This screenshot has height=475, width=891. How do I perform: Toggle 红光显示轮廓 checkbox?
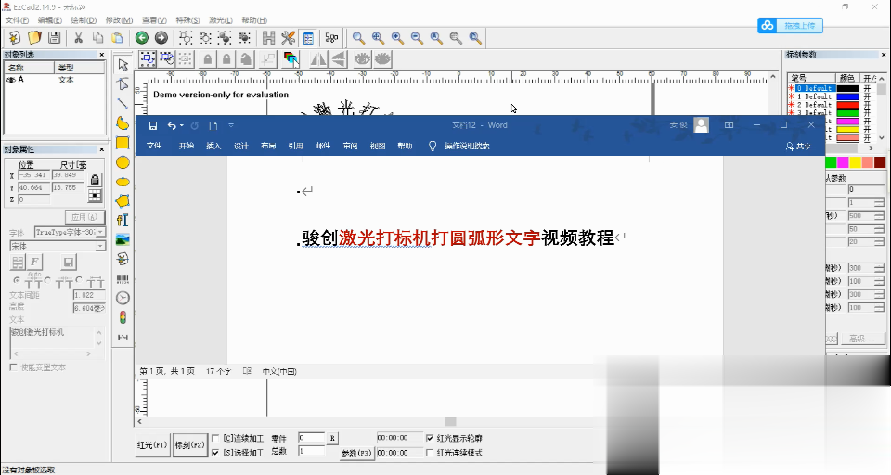(430, 438)
